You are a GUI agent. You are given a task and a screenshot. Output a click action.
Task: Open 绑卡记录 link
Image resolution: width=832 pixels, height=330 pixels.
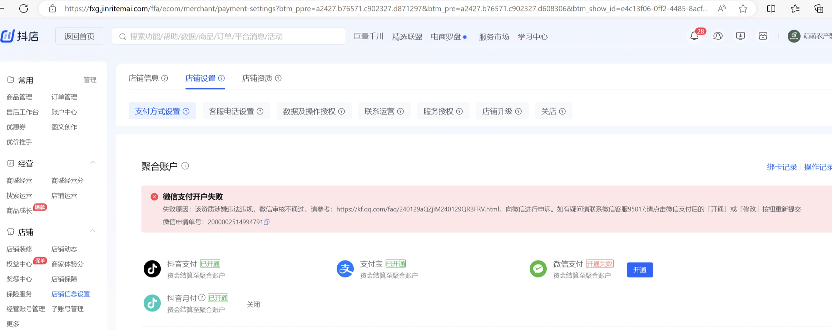(782, 167)
